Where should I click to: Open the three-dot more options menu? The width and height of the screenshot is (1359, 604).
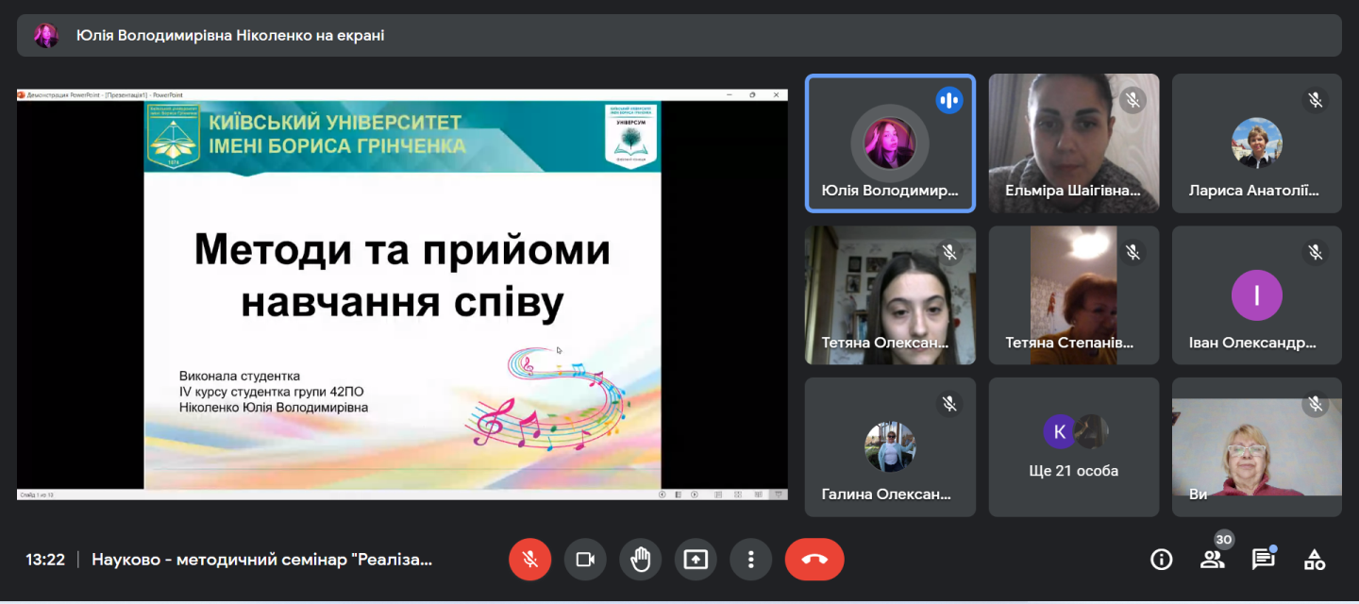tap(751, 560)
